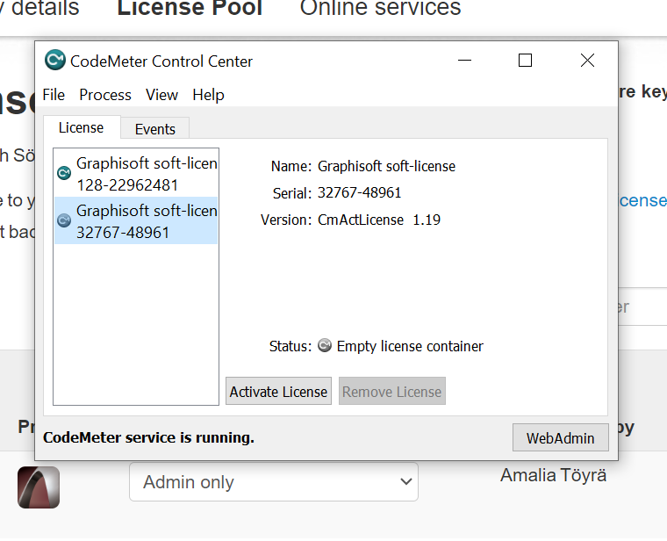This screenshot has height=541, width=667.
Task: Click the Remove License button
Action: click(391, 392)
